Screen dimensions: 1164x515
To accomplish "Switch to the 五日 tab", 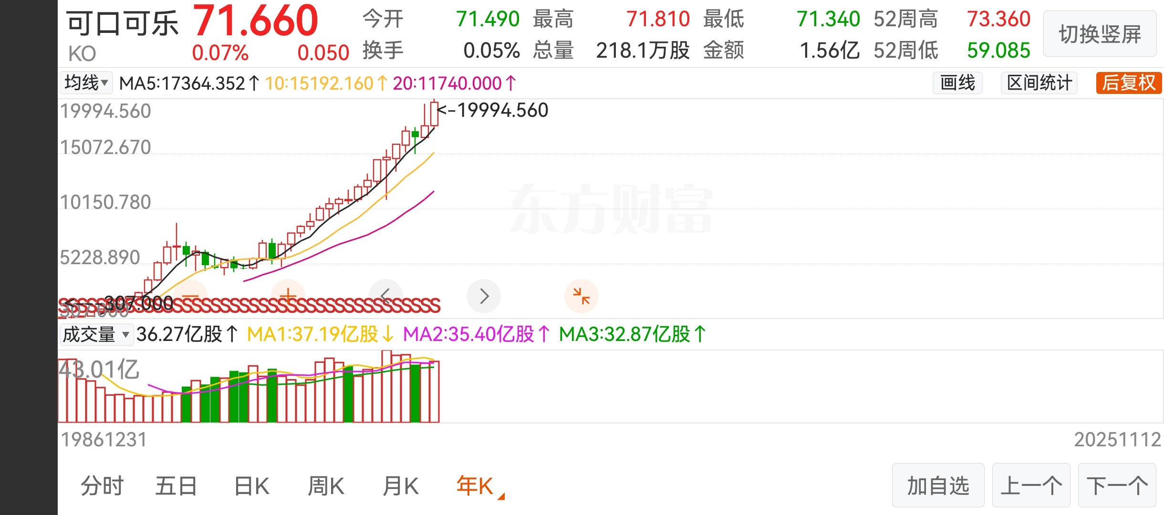I will (x=176, y=486).
